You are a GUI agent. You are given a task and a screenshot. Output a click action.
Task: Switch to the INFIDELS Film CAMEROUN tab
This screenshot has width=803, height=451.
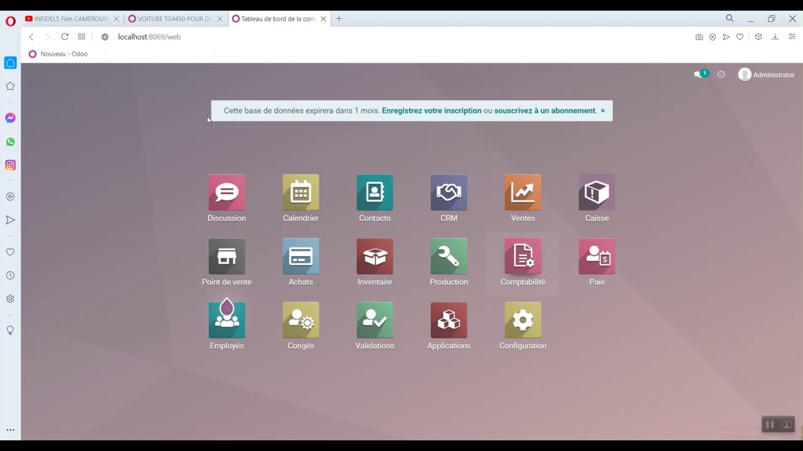pos(72,19)
